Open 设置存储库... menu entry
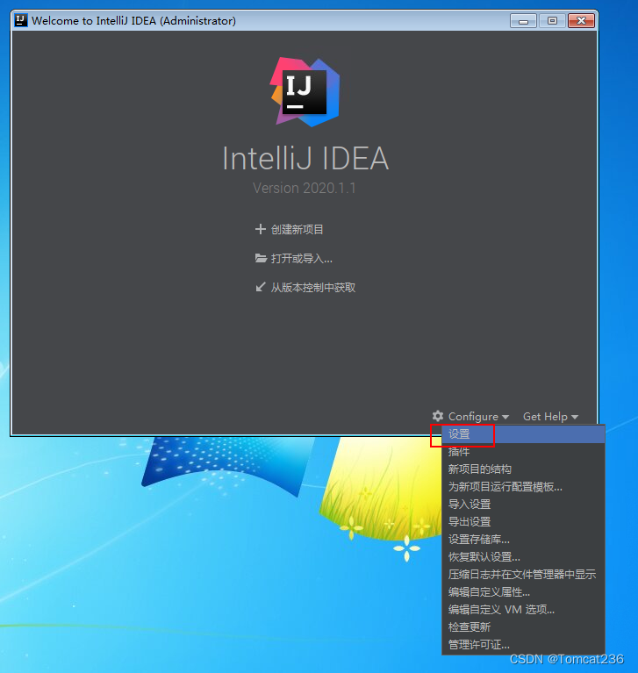This screenshot has height=673, width=638. (x=523, y=540)
